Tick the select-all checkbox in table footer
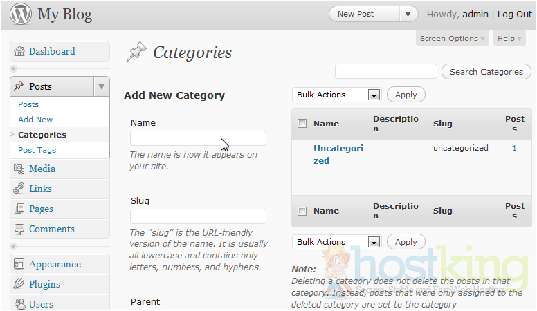This screenshot has height=311, width=537. [302, 211]
